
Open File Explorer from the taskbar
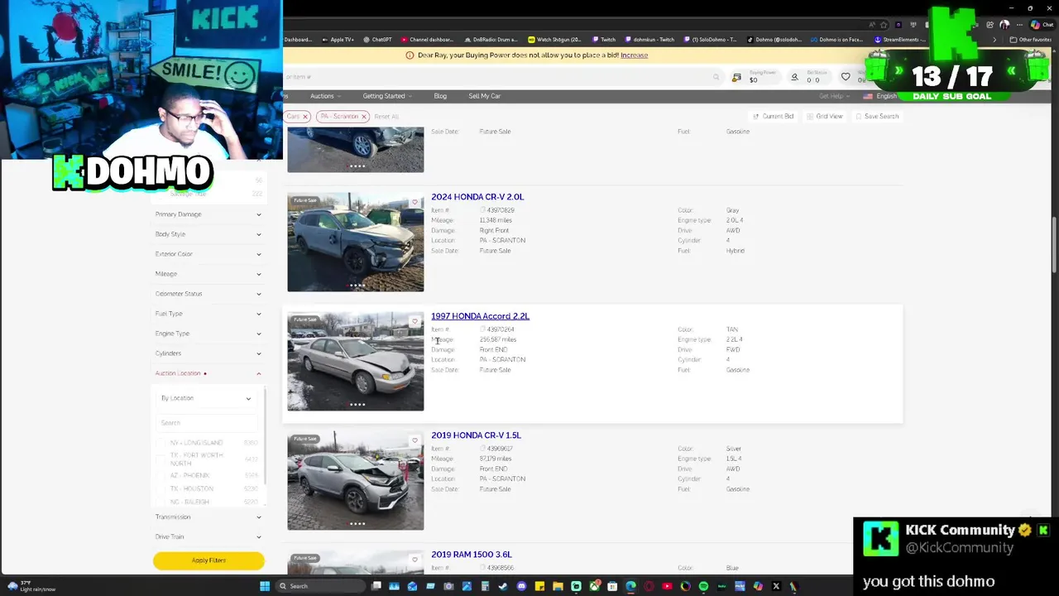click(558, 586)
